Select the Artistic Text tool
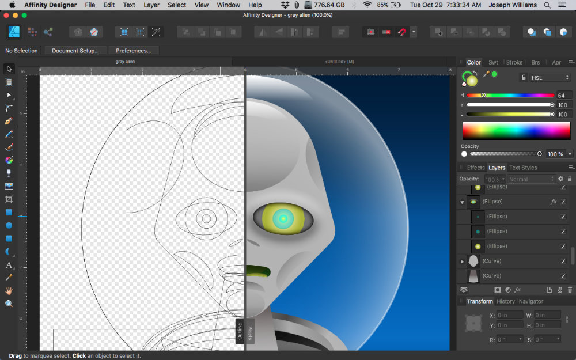Image resolution: width=576 pixels, height=360 pixels. pyautogui.click(x=9, y=265)
